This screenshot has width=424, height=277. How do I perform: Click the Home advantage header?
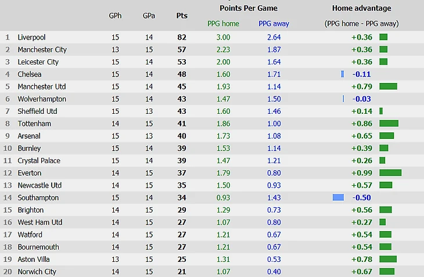[361, 9]
